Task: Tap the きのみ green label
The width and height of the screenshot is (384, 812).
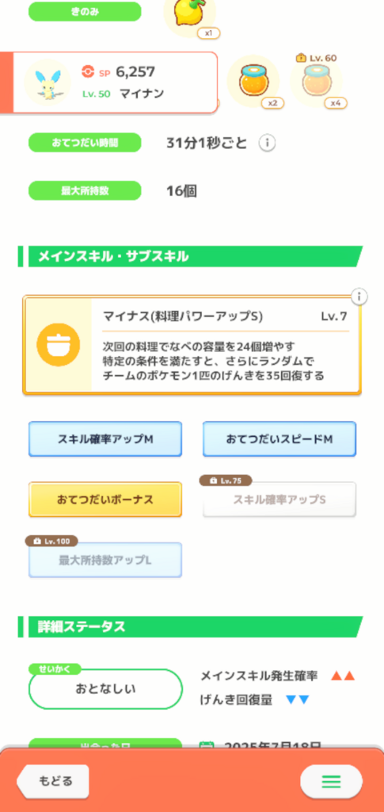Action: (85, 11)
